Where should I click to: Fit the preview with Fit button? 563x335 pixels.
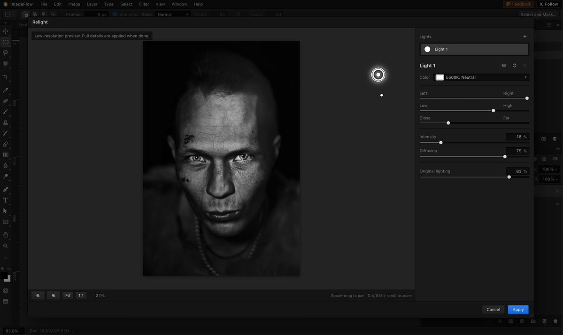[x=68, y=296]
